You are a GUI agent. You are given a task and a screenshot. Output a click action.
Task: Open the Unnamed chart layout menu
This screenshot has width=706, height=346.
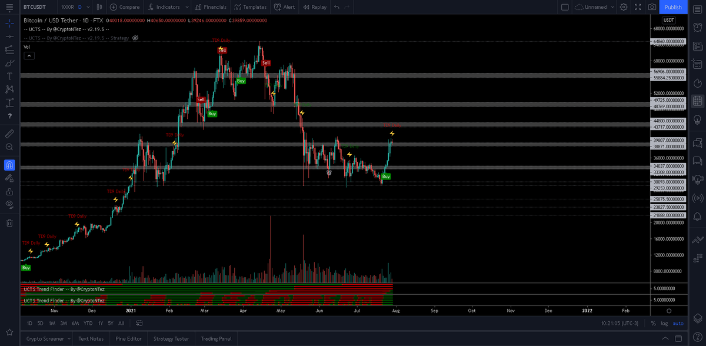(594, 7)
